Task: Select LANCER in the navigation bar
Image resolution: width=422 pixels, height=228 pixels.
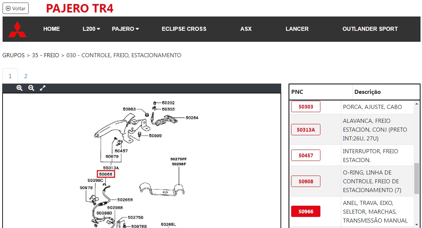Action: click(x=297, y=29)
